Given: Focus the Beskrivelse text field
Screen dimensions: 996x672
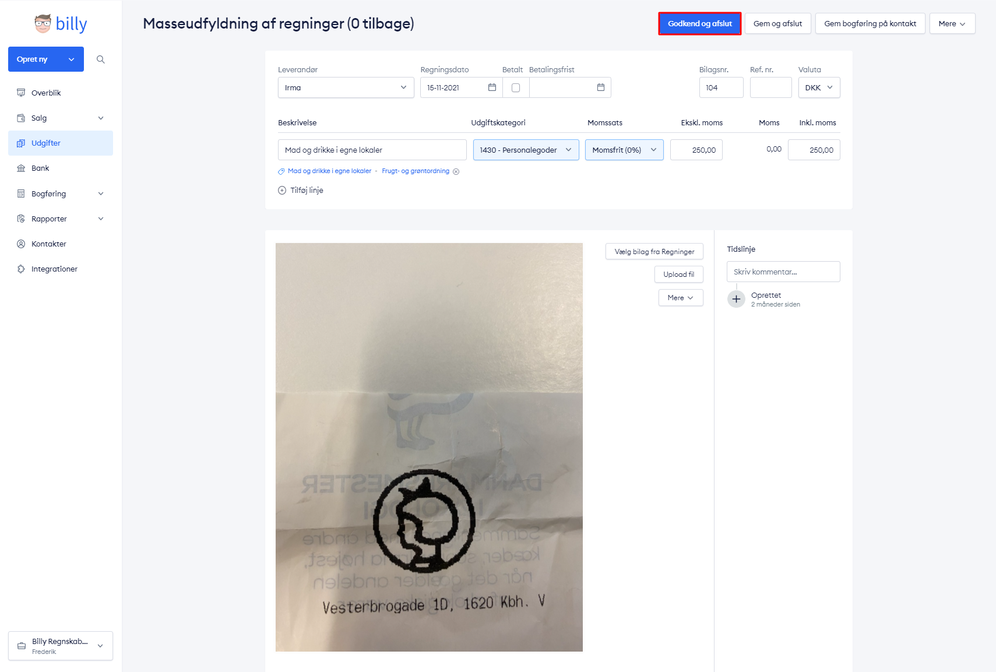Looking at the screenshot, I should pyautogui.click(x=372, y=150).
